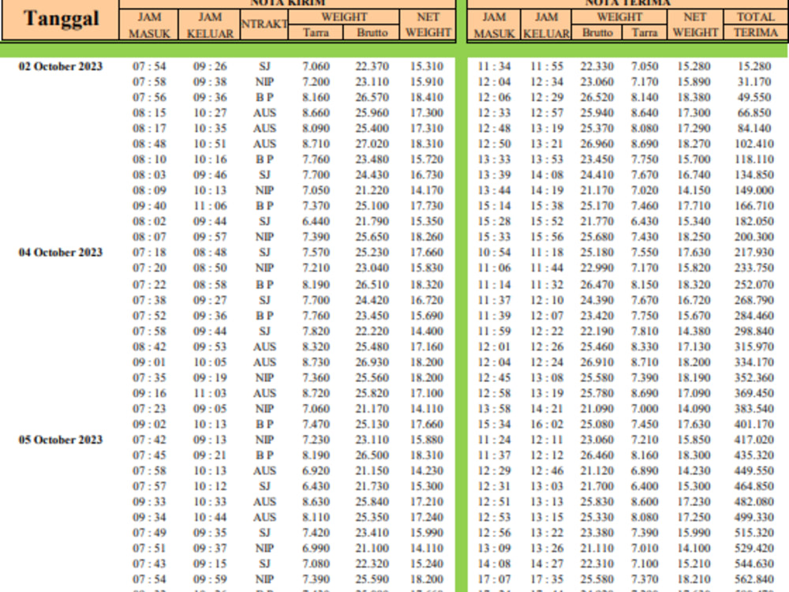
Task: Click total terima value 284.460
Action: tap(754, 316)
